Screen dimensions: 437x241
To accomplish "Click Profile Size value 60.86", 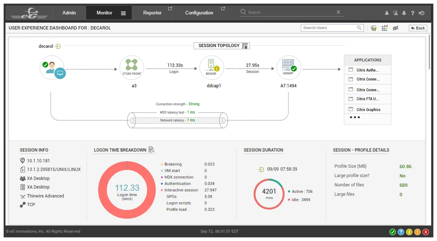I will (x=405, y=167).
